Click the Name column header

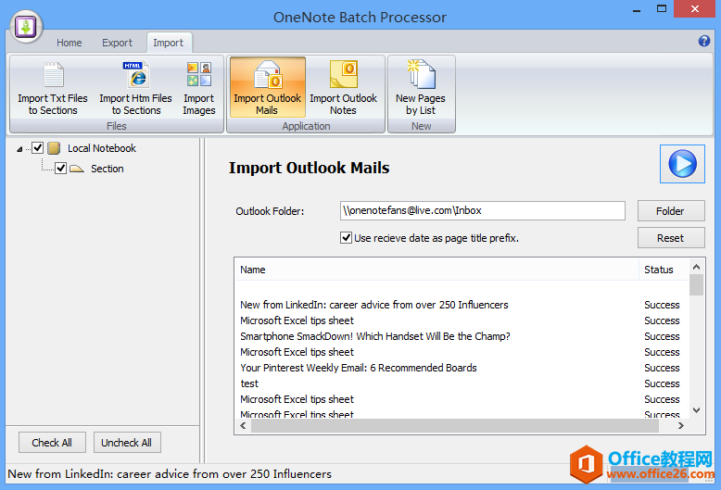coord(436,270)
